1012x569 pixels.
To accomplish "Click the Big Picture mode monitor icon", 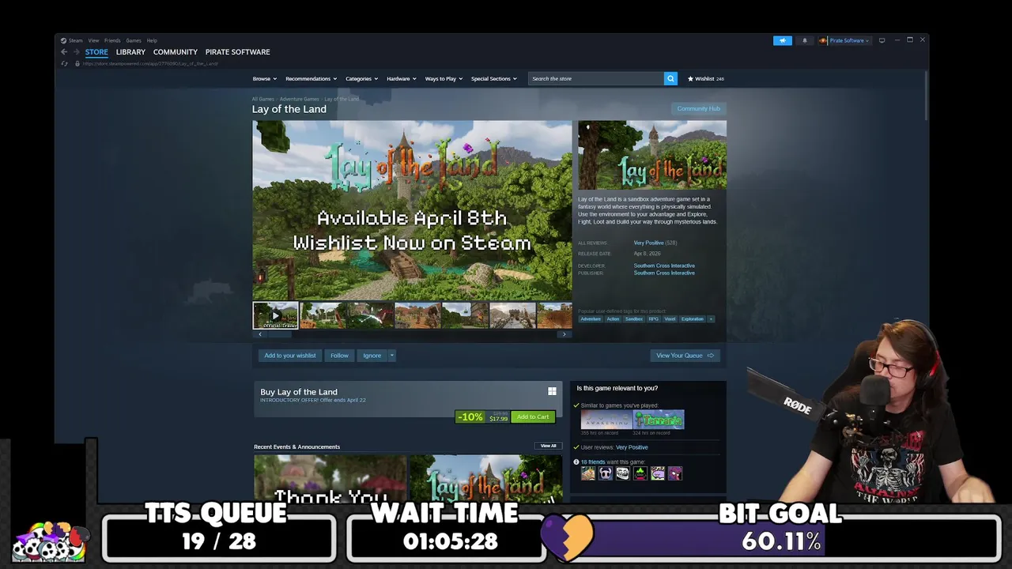I will point(882,40).
